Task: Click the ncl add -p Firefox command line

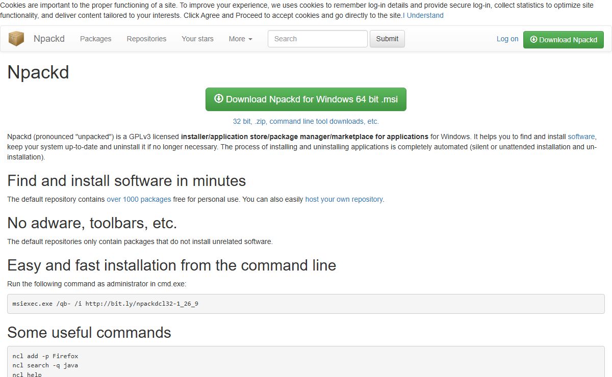Action: pyautogui.click(x=45, y=356)
